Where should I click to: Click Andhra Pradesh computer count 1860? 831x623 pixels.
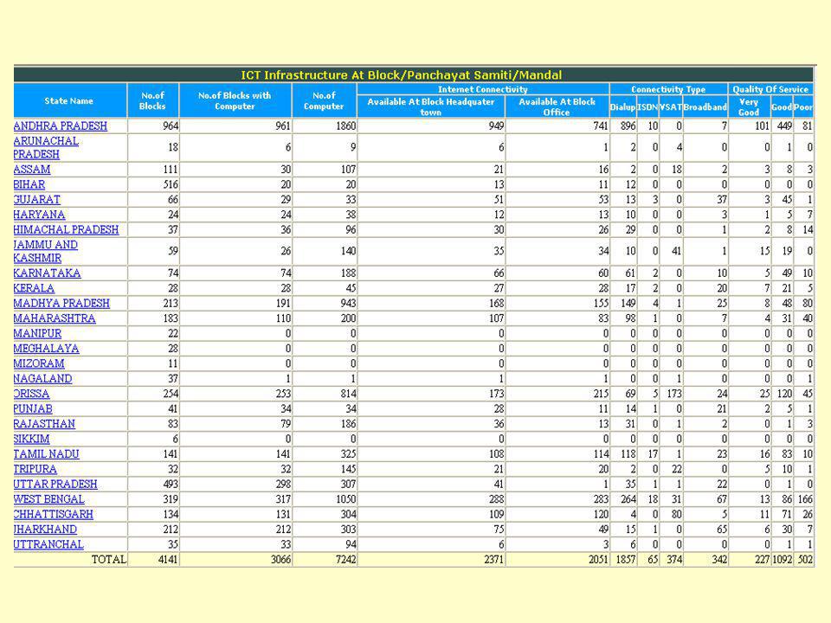point(346,126)
